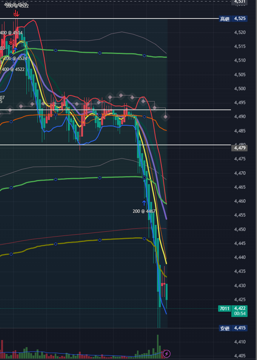Select the 200 @ 4524 trade label
The width and height of the screenshot is (257, 360).
15,58
